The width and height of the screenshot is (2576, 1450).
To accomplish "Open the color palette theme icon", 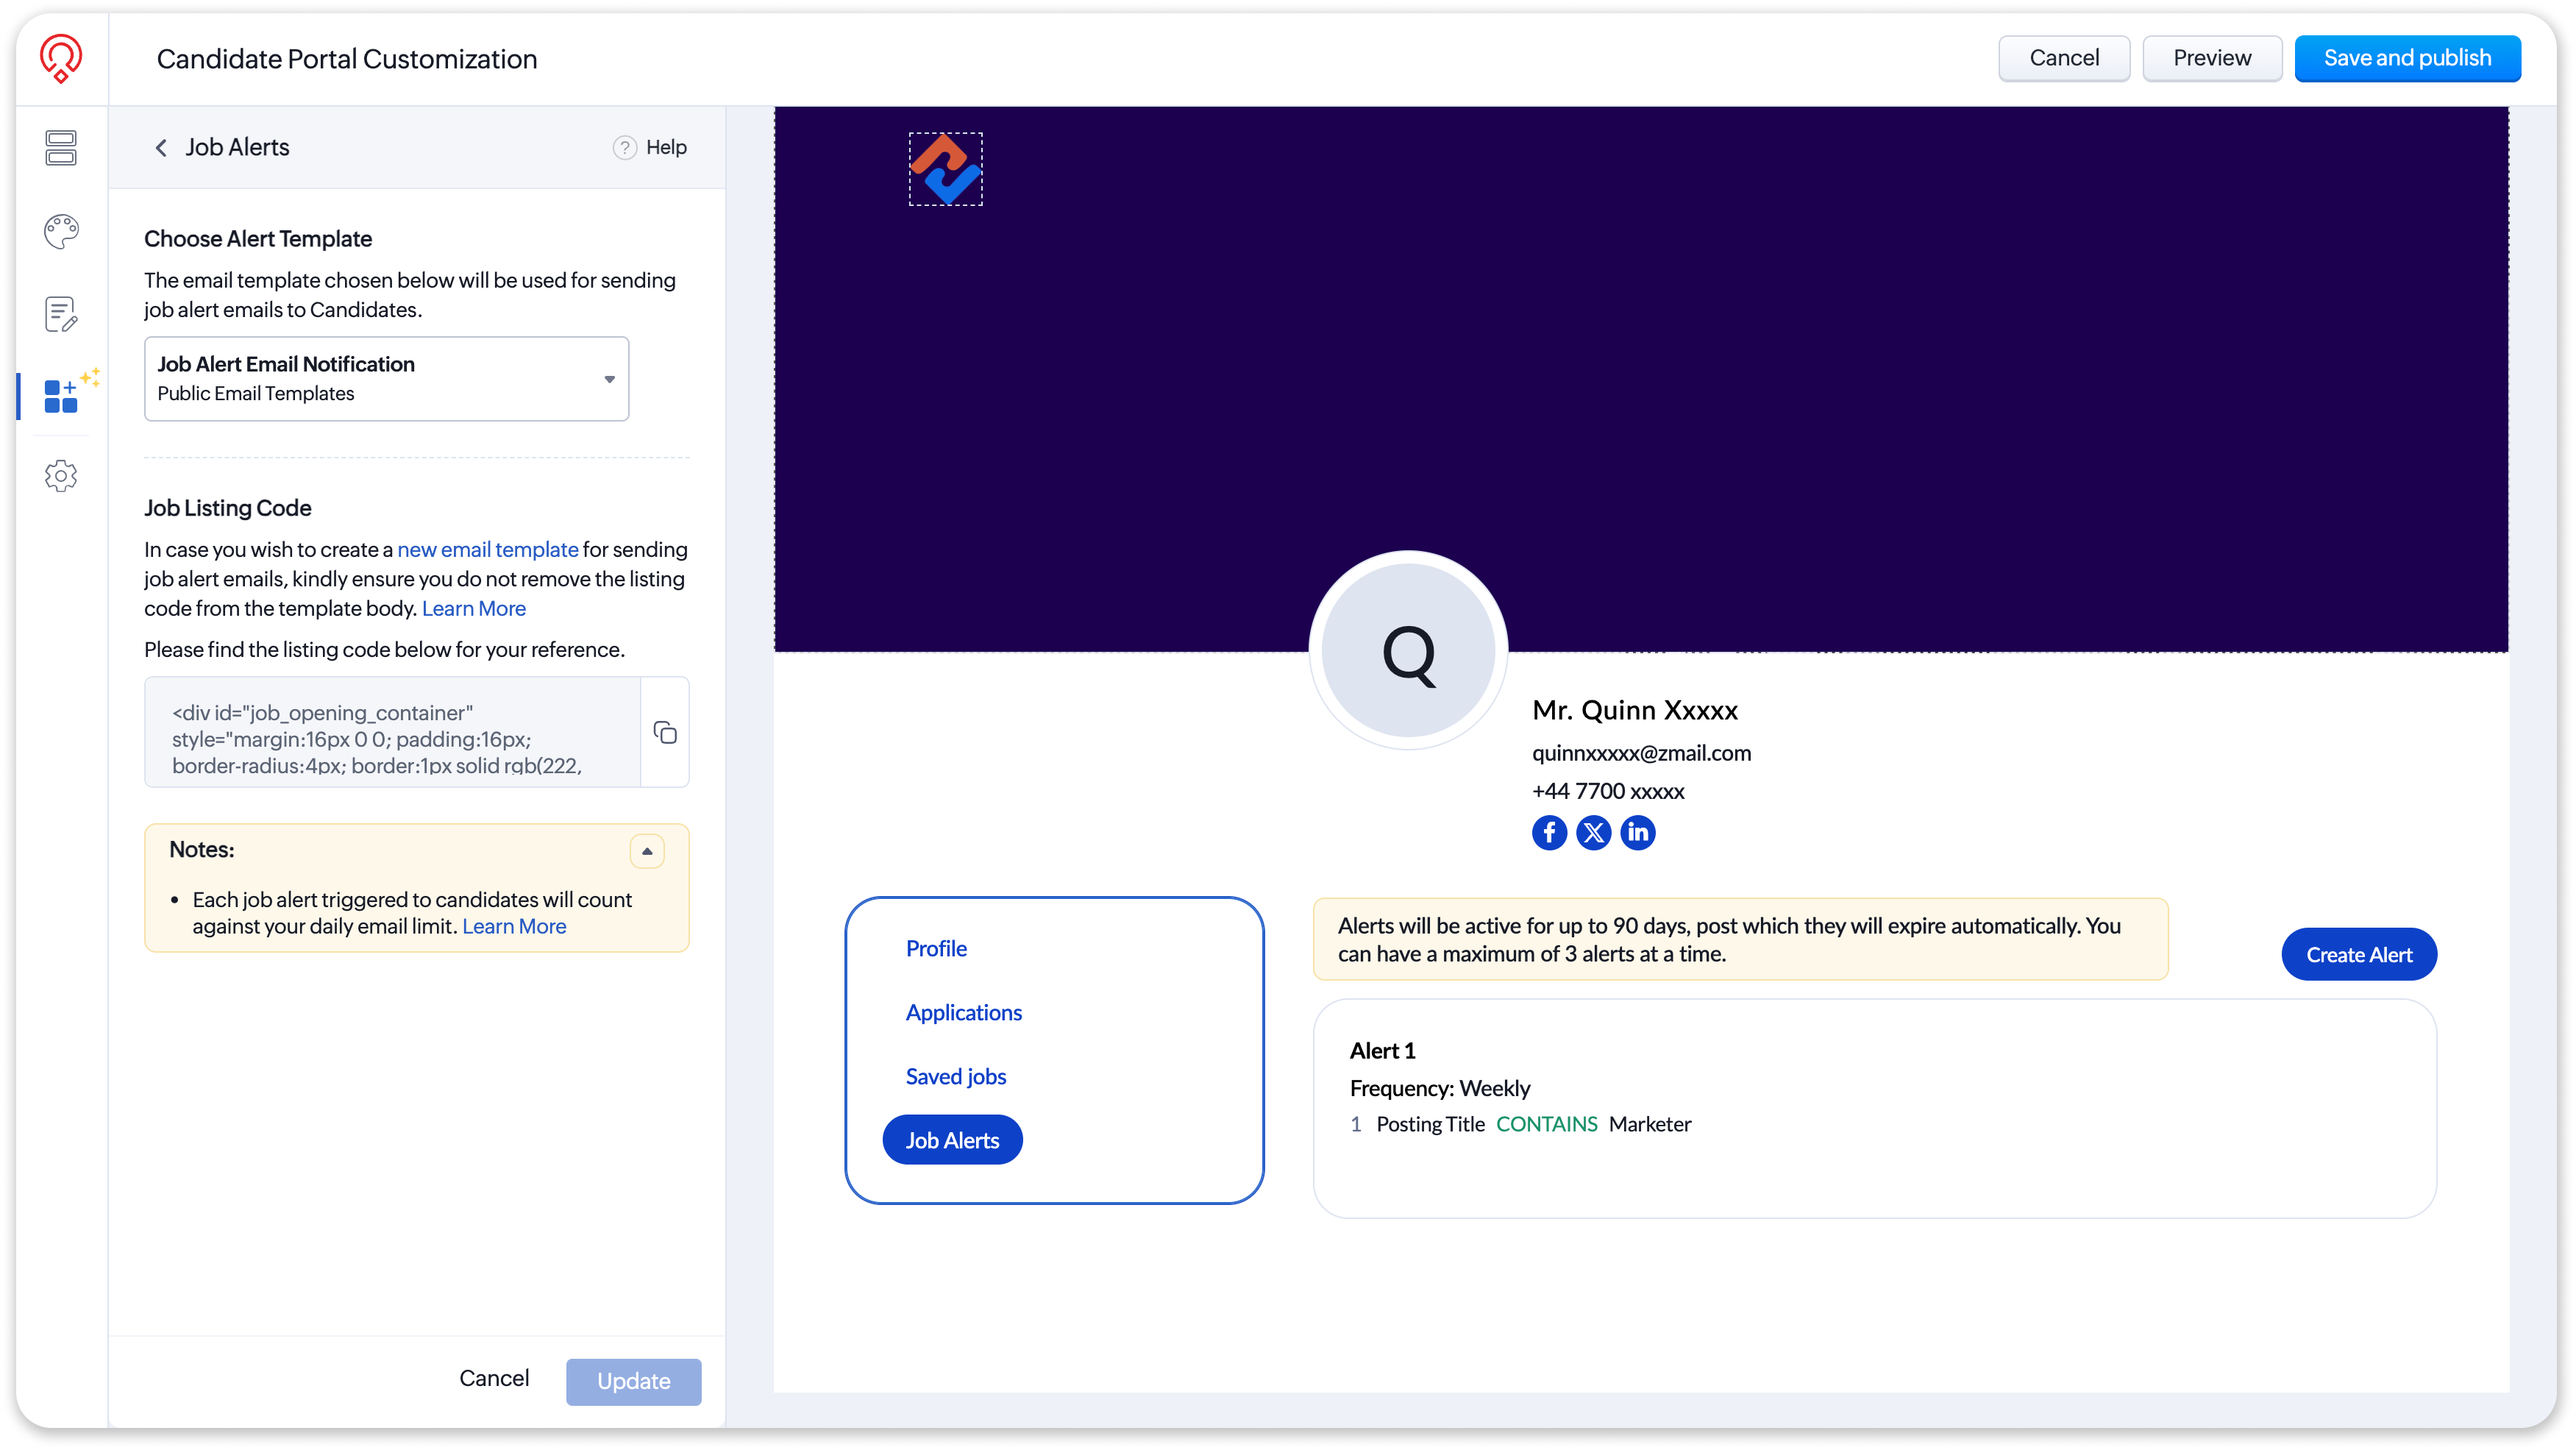I will click(61, 232).
